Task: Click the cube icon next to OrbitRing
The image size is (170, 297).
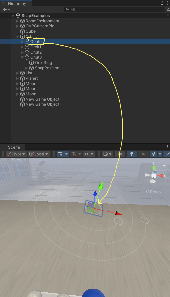Action: pyautogui.click(x=31, y=63)
